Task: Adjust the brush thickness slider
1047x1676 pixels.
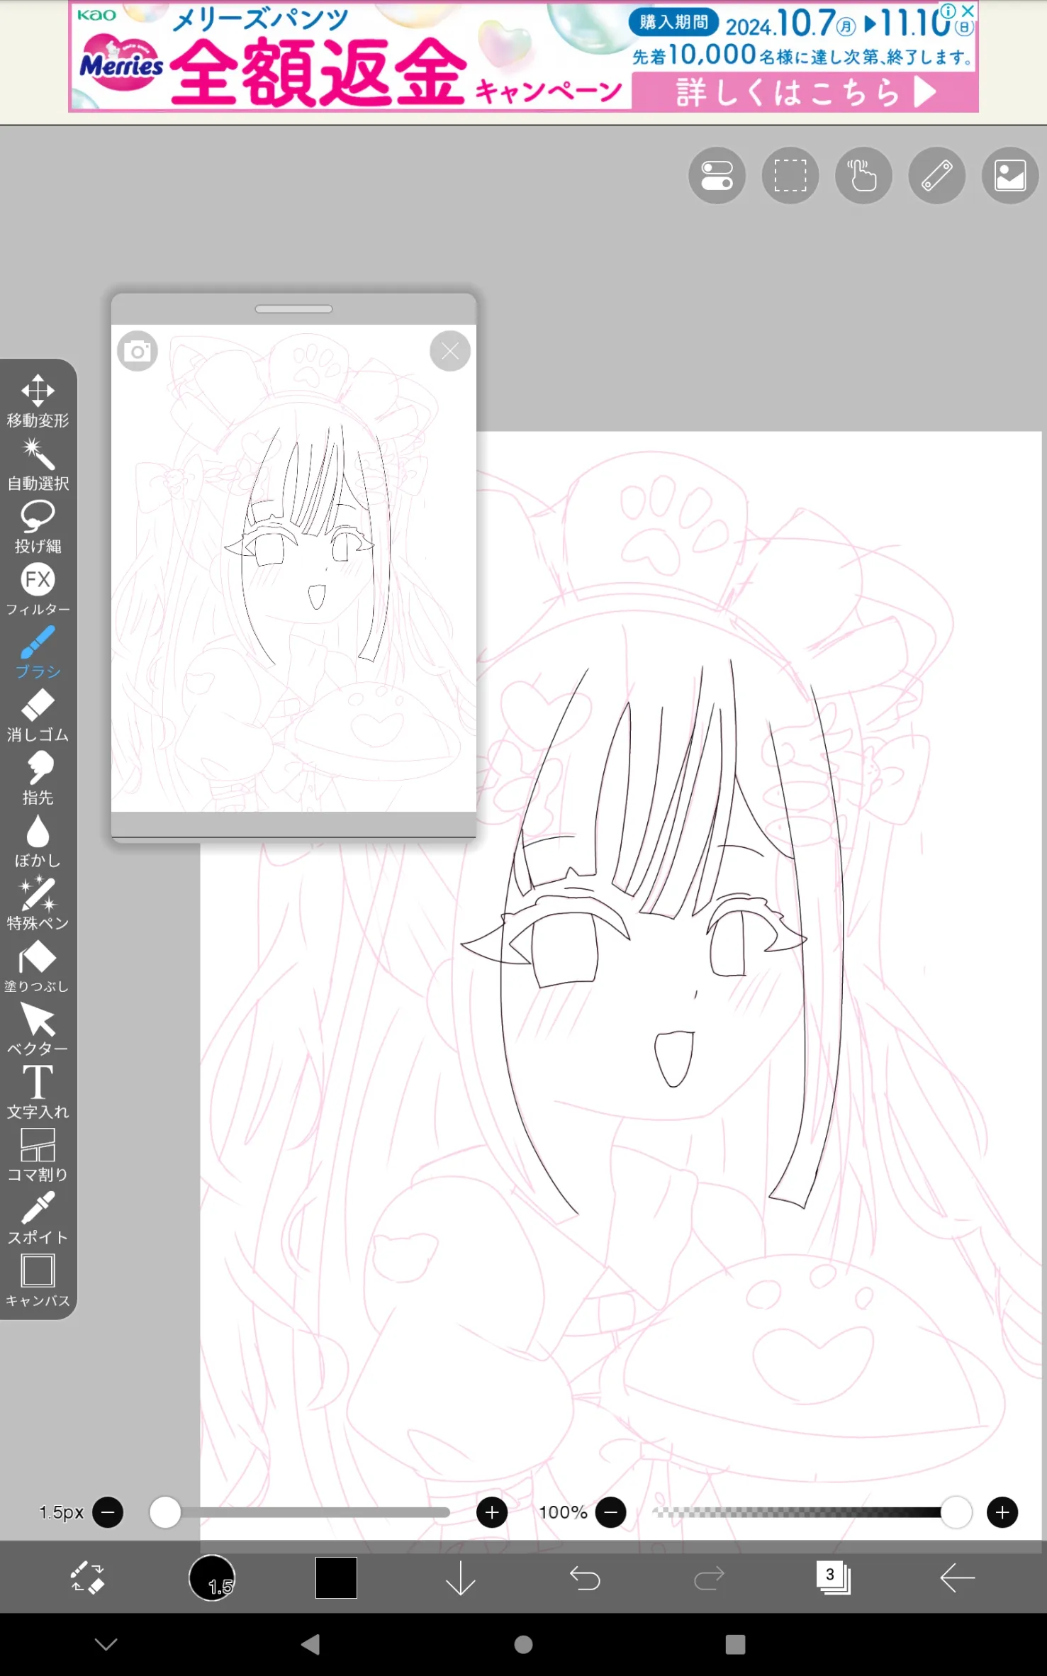Action: 300,1512
